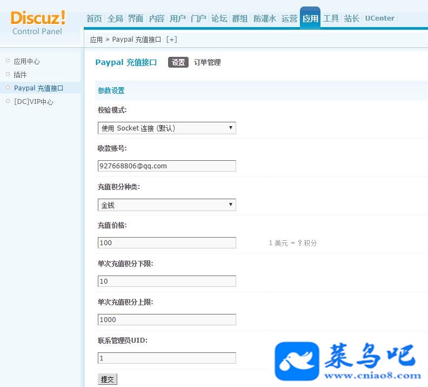428x387 pixels.
Task: Open the 论坛 top menu
Action: point(219,18)
